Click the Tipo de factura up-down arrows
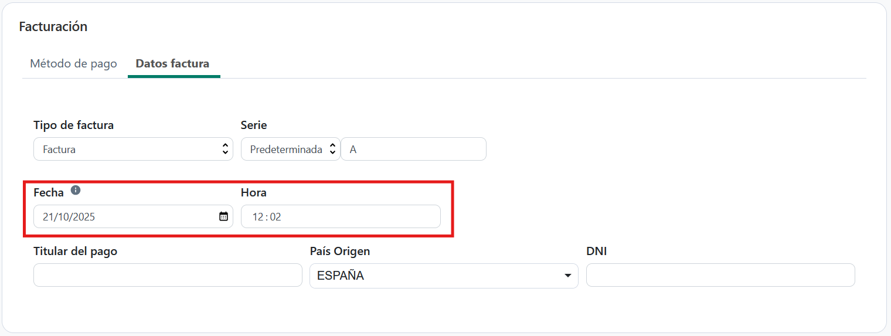Image resolution: width=891 pixels, height=336 pixels. [225, 149]
